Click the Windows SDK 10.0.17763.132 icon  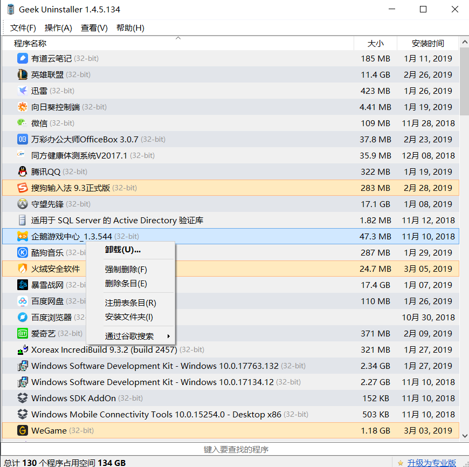click(x=23, y=365)
